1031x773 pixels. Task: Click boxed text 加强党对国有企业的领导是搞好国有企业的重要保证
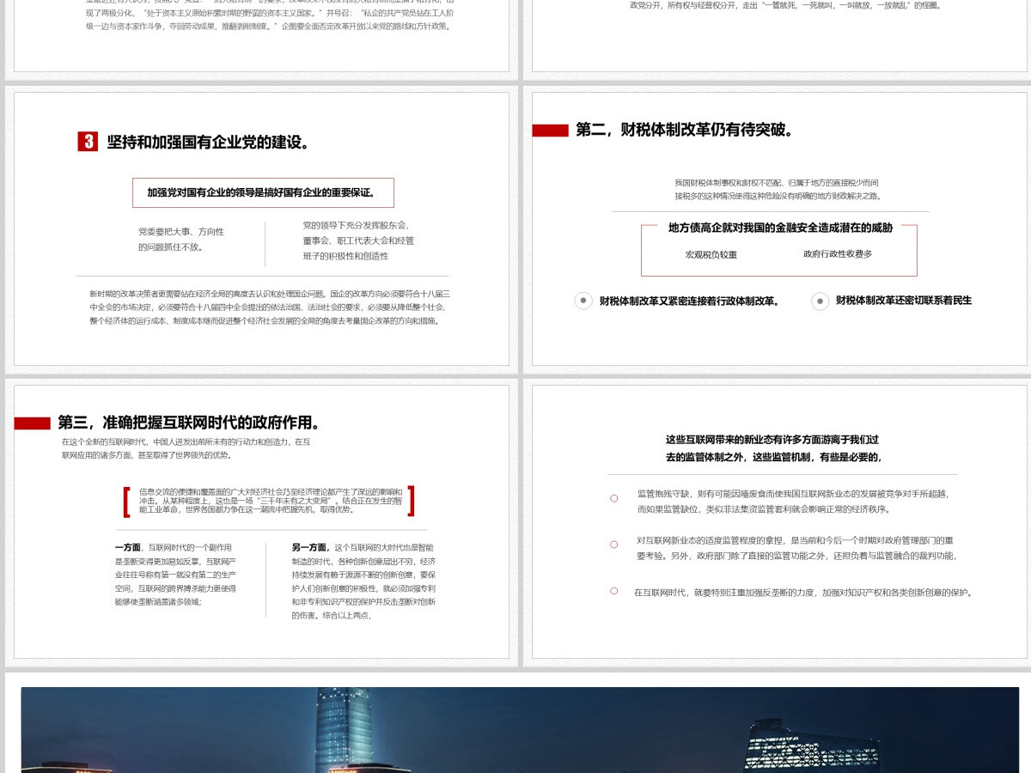(x=263, y=193)
